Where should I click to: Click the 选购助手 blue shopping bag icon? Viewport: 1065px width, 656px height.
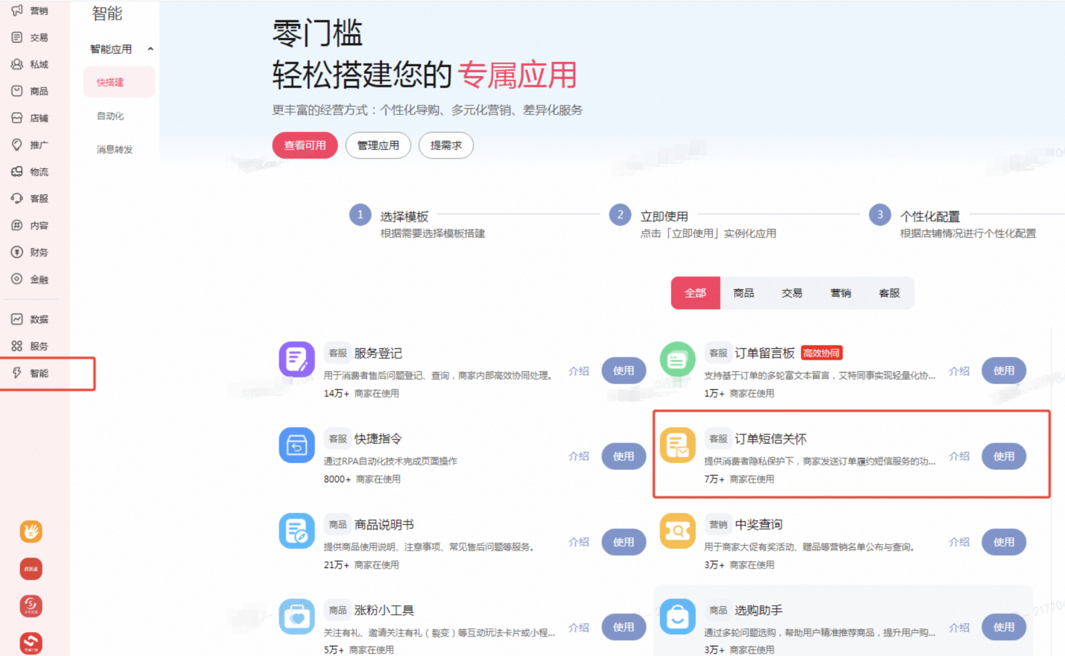(x=678, y=617)
